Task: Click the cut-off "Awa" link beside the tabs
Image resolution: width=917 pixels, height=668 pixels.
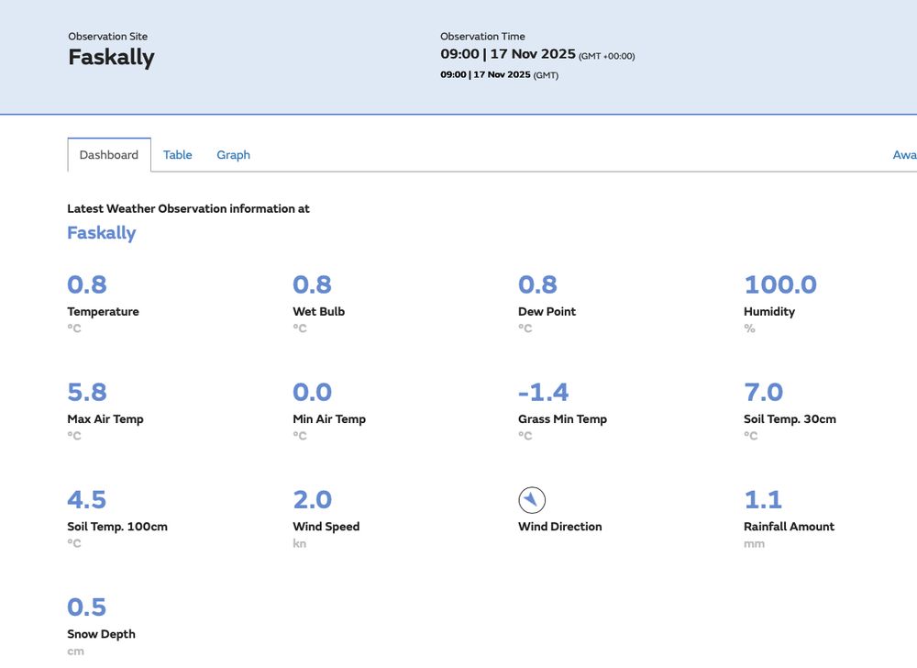Action: 904,155
